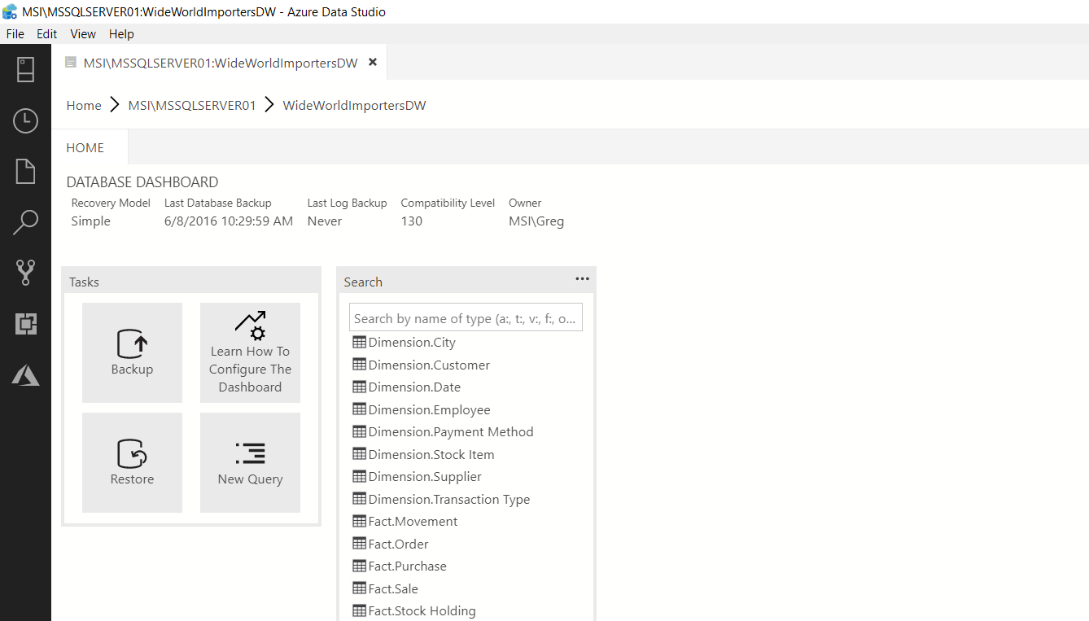Click WideWorldImportersDW breadcrumb

click(x=354, y=105)
